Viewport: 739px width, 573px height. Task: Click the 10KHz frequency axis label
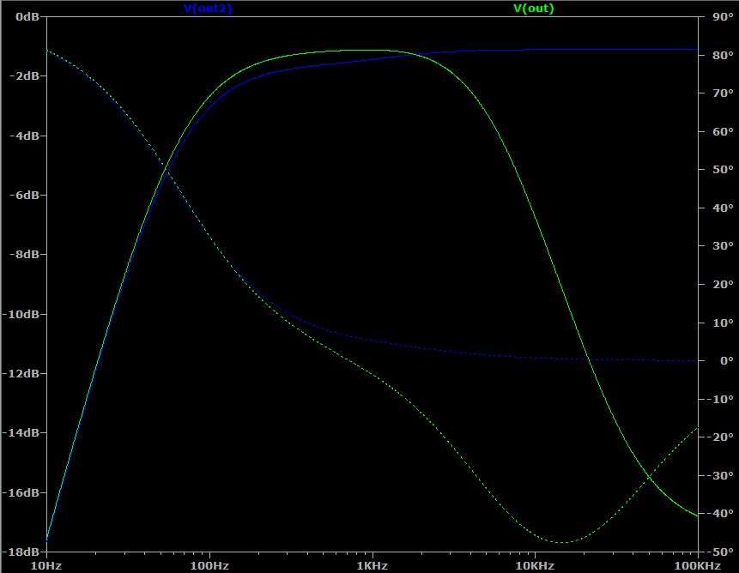pyautogui.click(x=534, y=566)
